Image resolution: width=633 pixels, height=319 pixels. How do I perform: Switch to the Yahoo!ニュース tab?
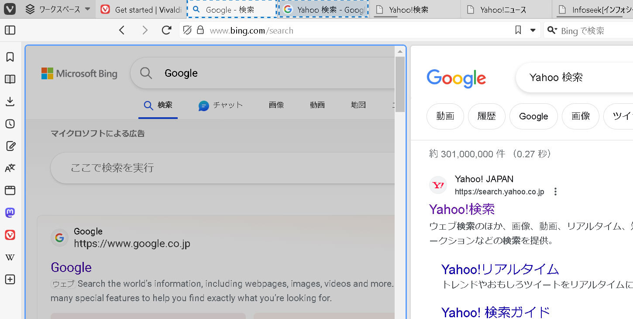click(502, 10)
